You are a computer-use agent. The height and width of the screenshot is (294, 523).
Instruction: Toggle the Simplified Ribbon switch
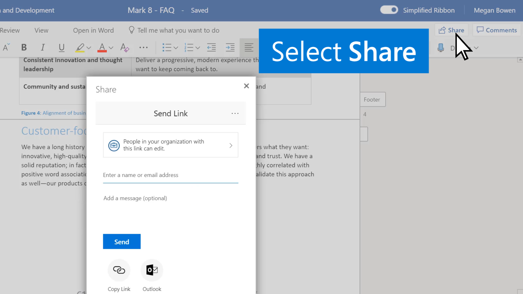pyautogui.click(x=389, y=10)
